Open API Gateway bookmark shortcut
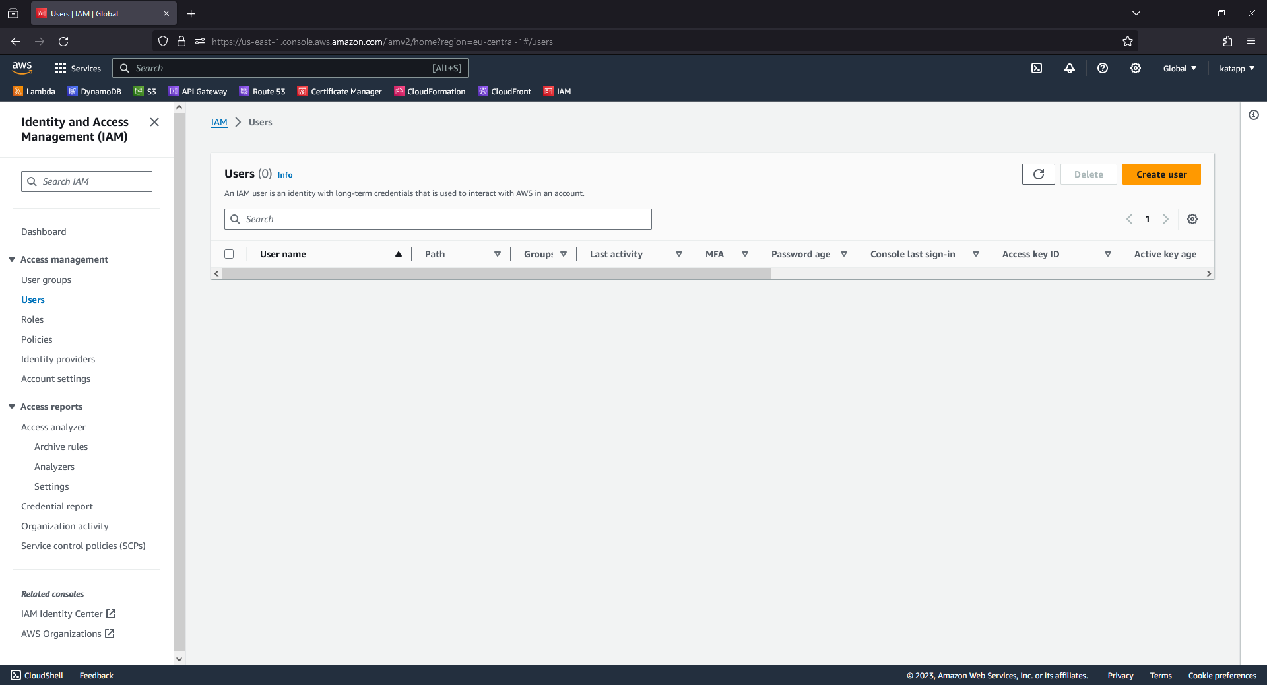This screenshot has height=685, width=1267. [198, 91]
